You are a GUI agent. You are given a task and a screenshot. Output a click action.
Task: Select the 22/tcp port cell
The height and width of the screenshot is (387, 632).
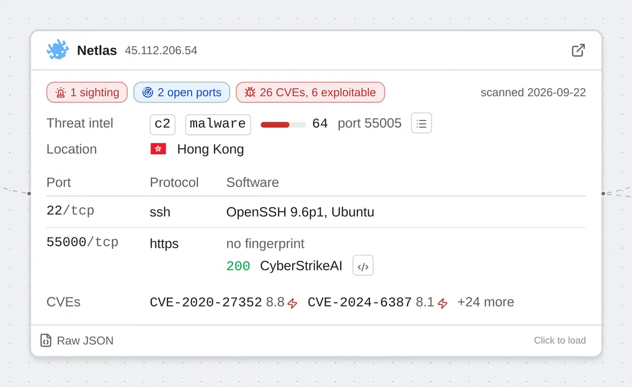(71, 211)
